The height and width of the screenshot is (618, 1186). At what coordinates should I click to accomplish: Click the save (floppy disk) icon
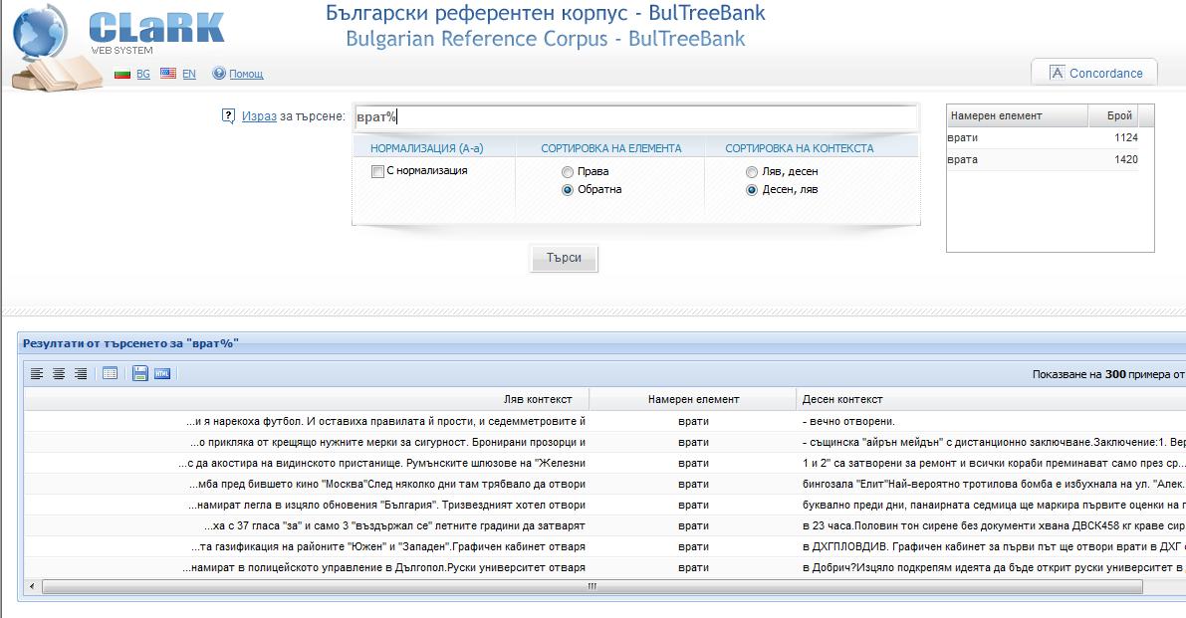pos(140,373)
